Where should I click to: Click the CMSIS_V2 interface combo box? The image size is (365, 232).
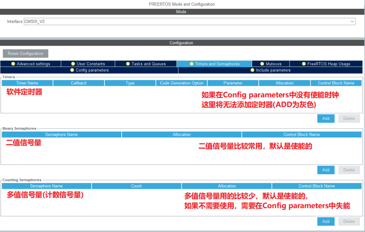click(x=190, y=21)
